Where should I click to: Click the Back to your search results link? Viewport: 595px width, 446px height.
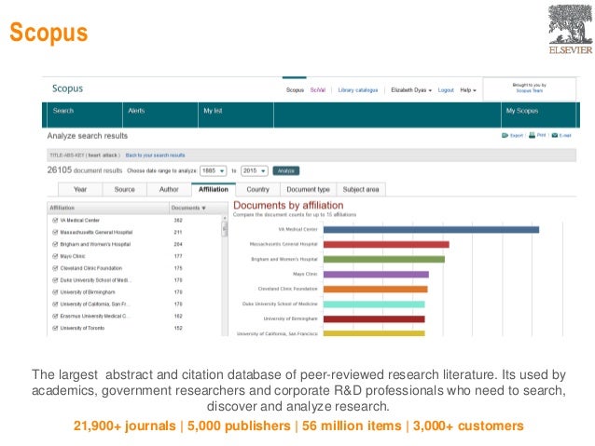click(155, 155)
